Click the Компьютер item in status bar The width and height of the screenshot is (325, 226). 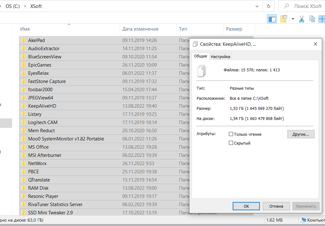point(313,220)
